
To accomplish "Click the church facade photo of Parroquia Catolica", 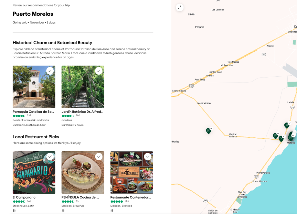I will tap(34, 87).
